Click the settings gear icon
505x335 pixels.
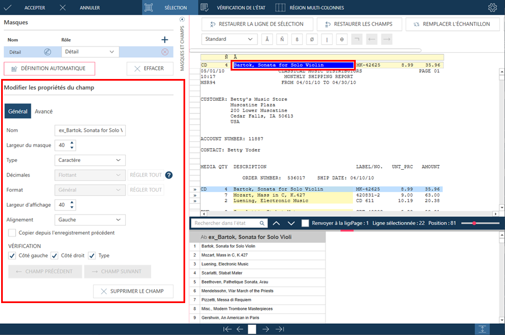[493, 8]
